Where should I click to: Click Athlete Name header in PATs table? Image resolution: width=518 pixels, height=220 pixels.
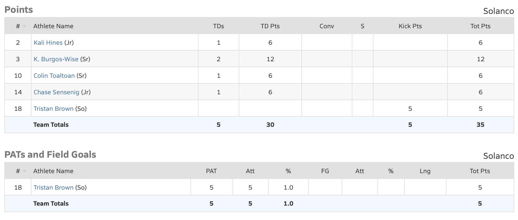[53, 171]
